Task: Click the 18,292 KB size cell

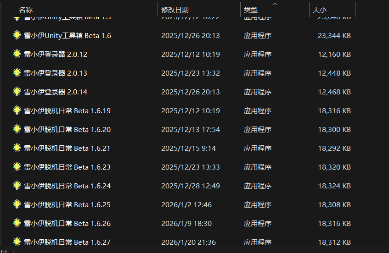Action: [x=334, y=148]
